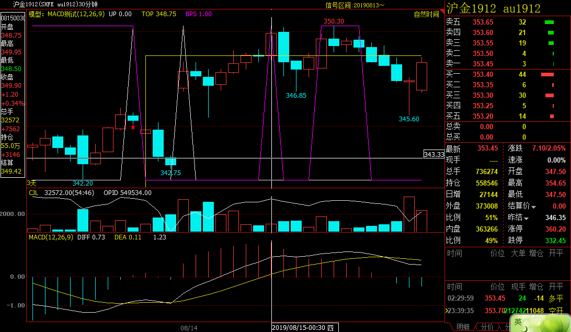Click the 345.60 low price annotation

[x=409, y=119]
